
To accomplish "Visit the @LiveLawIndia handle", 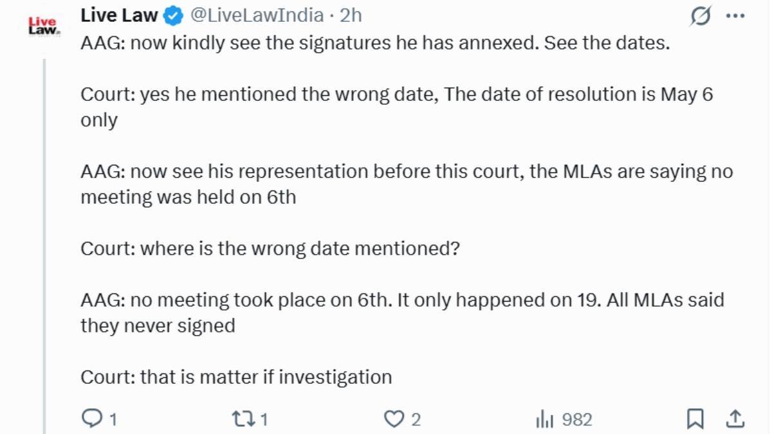I will click(x=257, y=15).
